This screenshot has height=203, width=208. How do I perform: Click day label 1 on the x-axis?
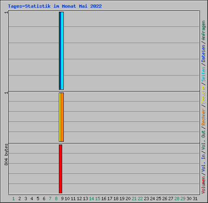coord(13,199)
